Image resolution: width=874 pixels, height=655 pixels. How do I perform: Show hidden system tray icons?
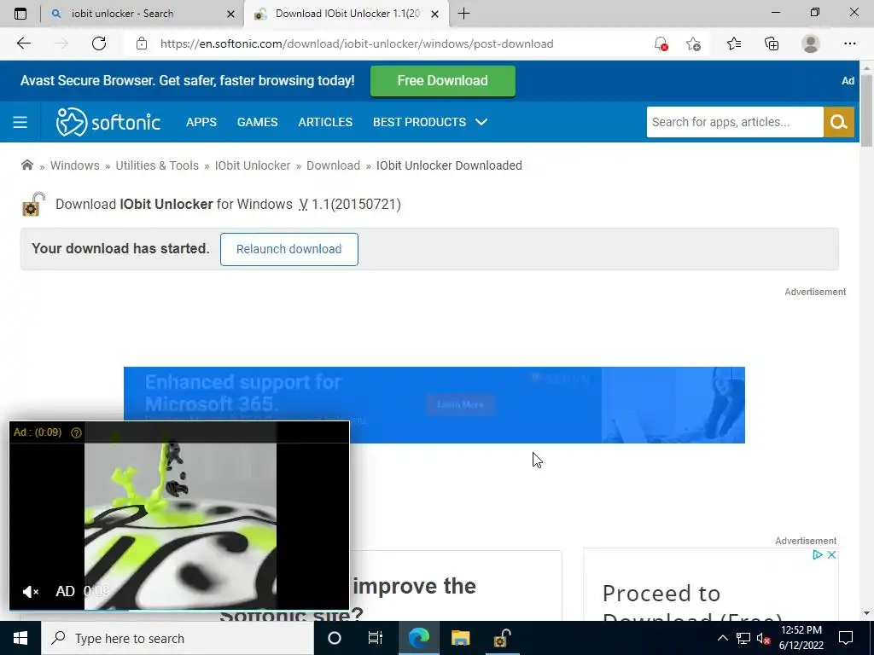[x=722, y=638]
